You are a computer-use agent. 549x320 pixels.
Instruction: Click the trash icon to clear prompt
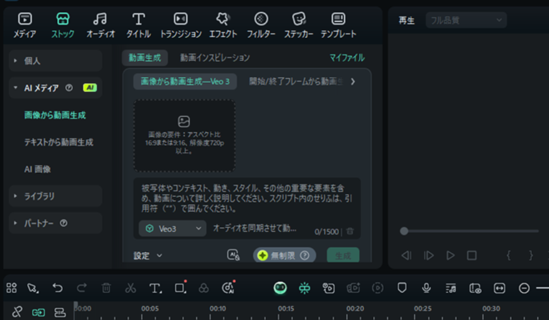click(x=350, y=231)
